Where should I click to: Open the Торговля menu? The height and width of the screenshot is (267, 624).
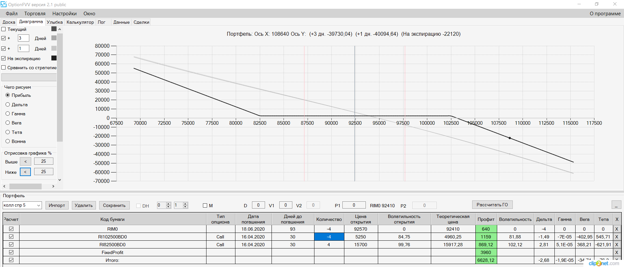[35, 14]
